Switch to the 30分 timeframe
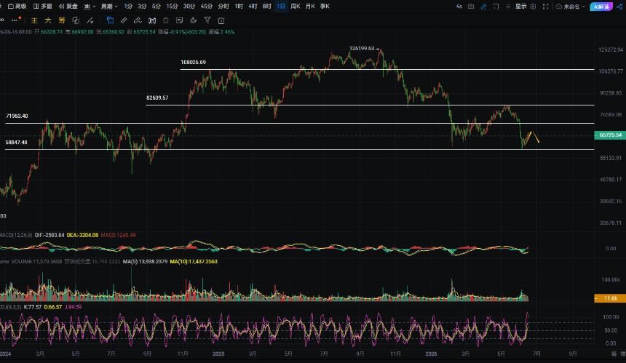 tap(189, 7)
